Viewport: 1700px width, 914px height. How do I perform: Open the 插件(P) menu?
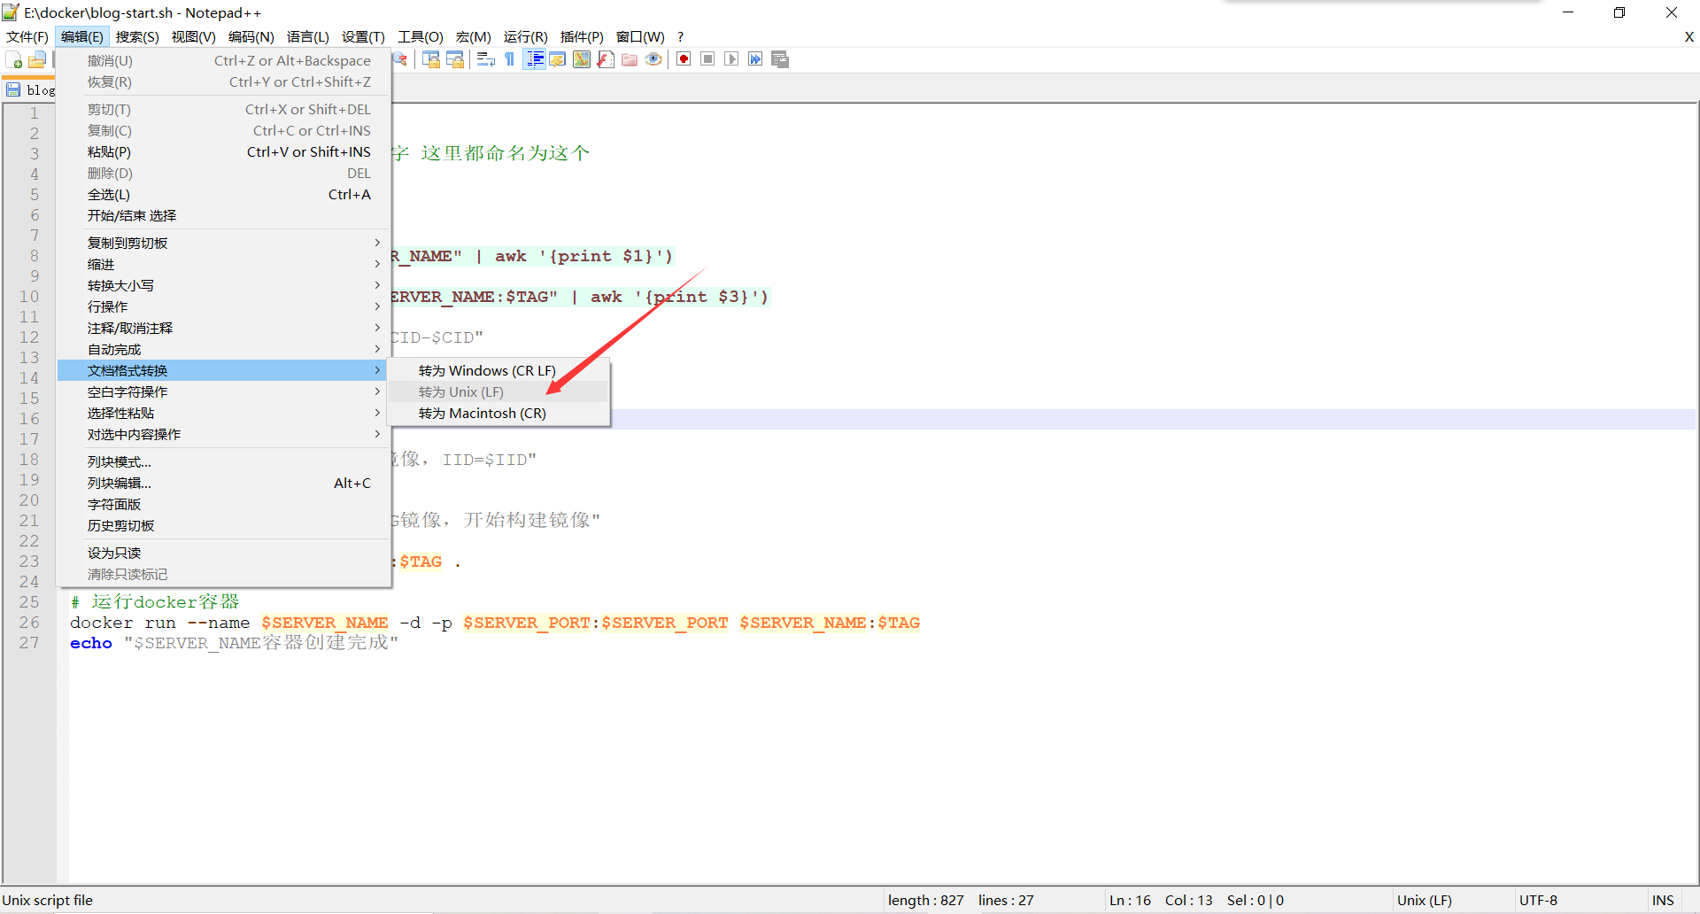582,36
